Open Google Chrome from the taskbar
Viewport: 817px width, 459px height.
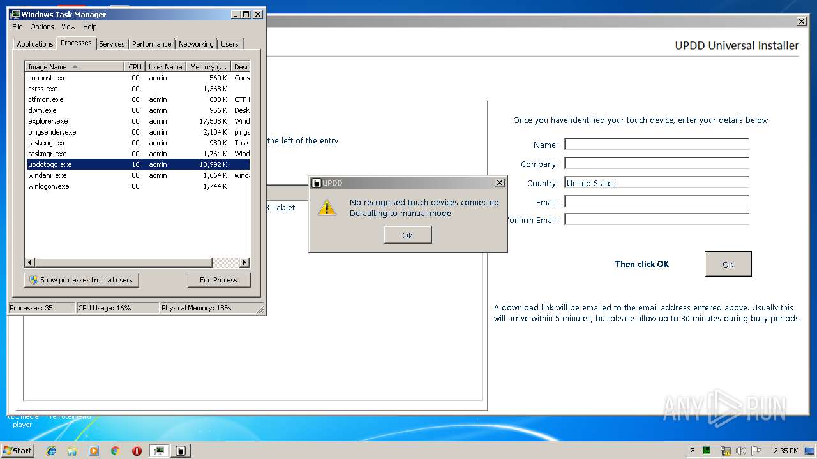tap(115, 451)
